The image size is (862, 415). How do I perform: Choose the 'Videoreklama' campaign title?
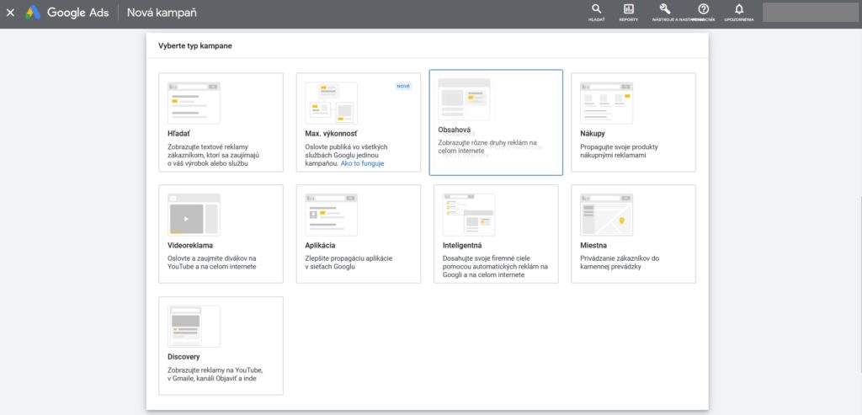(190, 245)
